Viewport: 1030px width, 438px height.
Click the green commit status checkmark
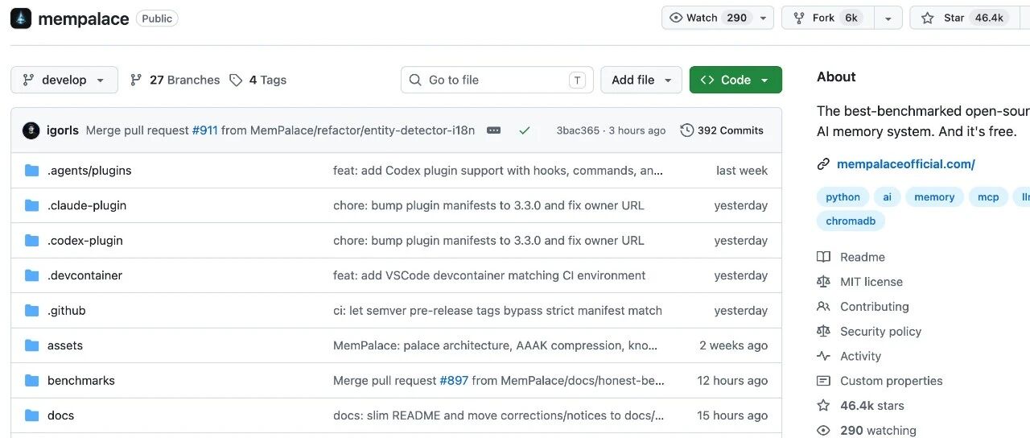pos(525,130)
